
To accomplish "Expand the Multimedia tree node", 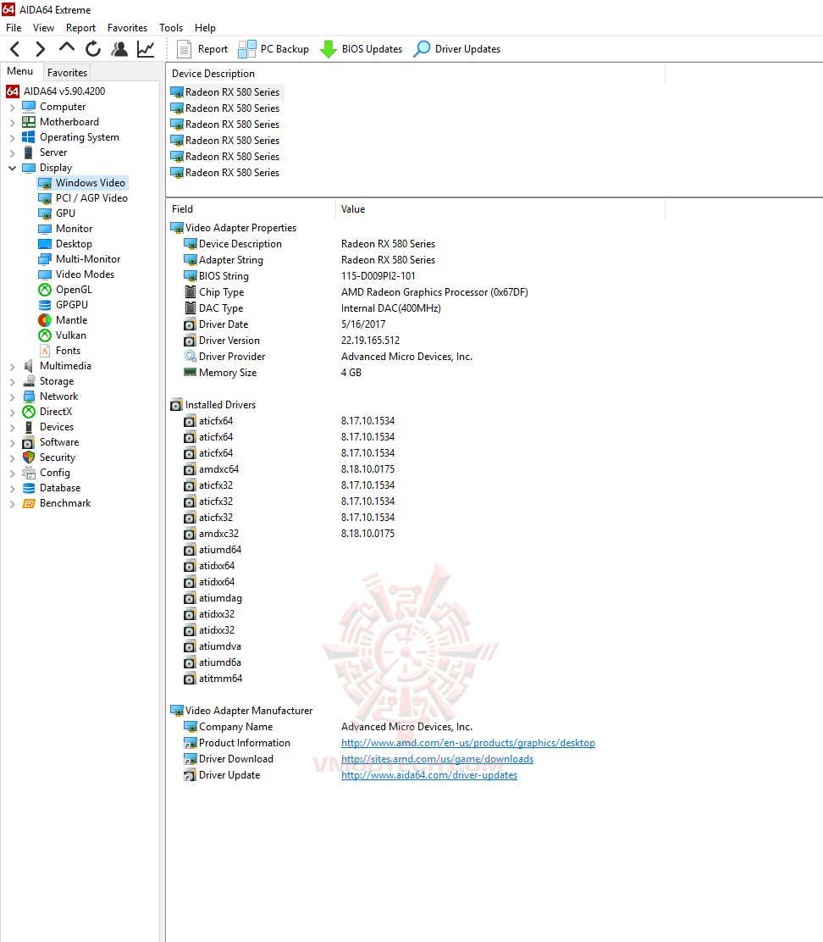I will 12,367.
